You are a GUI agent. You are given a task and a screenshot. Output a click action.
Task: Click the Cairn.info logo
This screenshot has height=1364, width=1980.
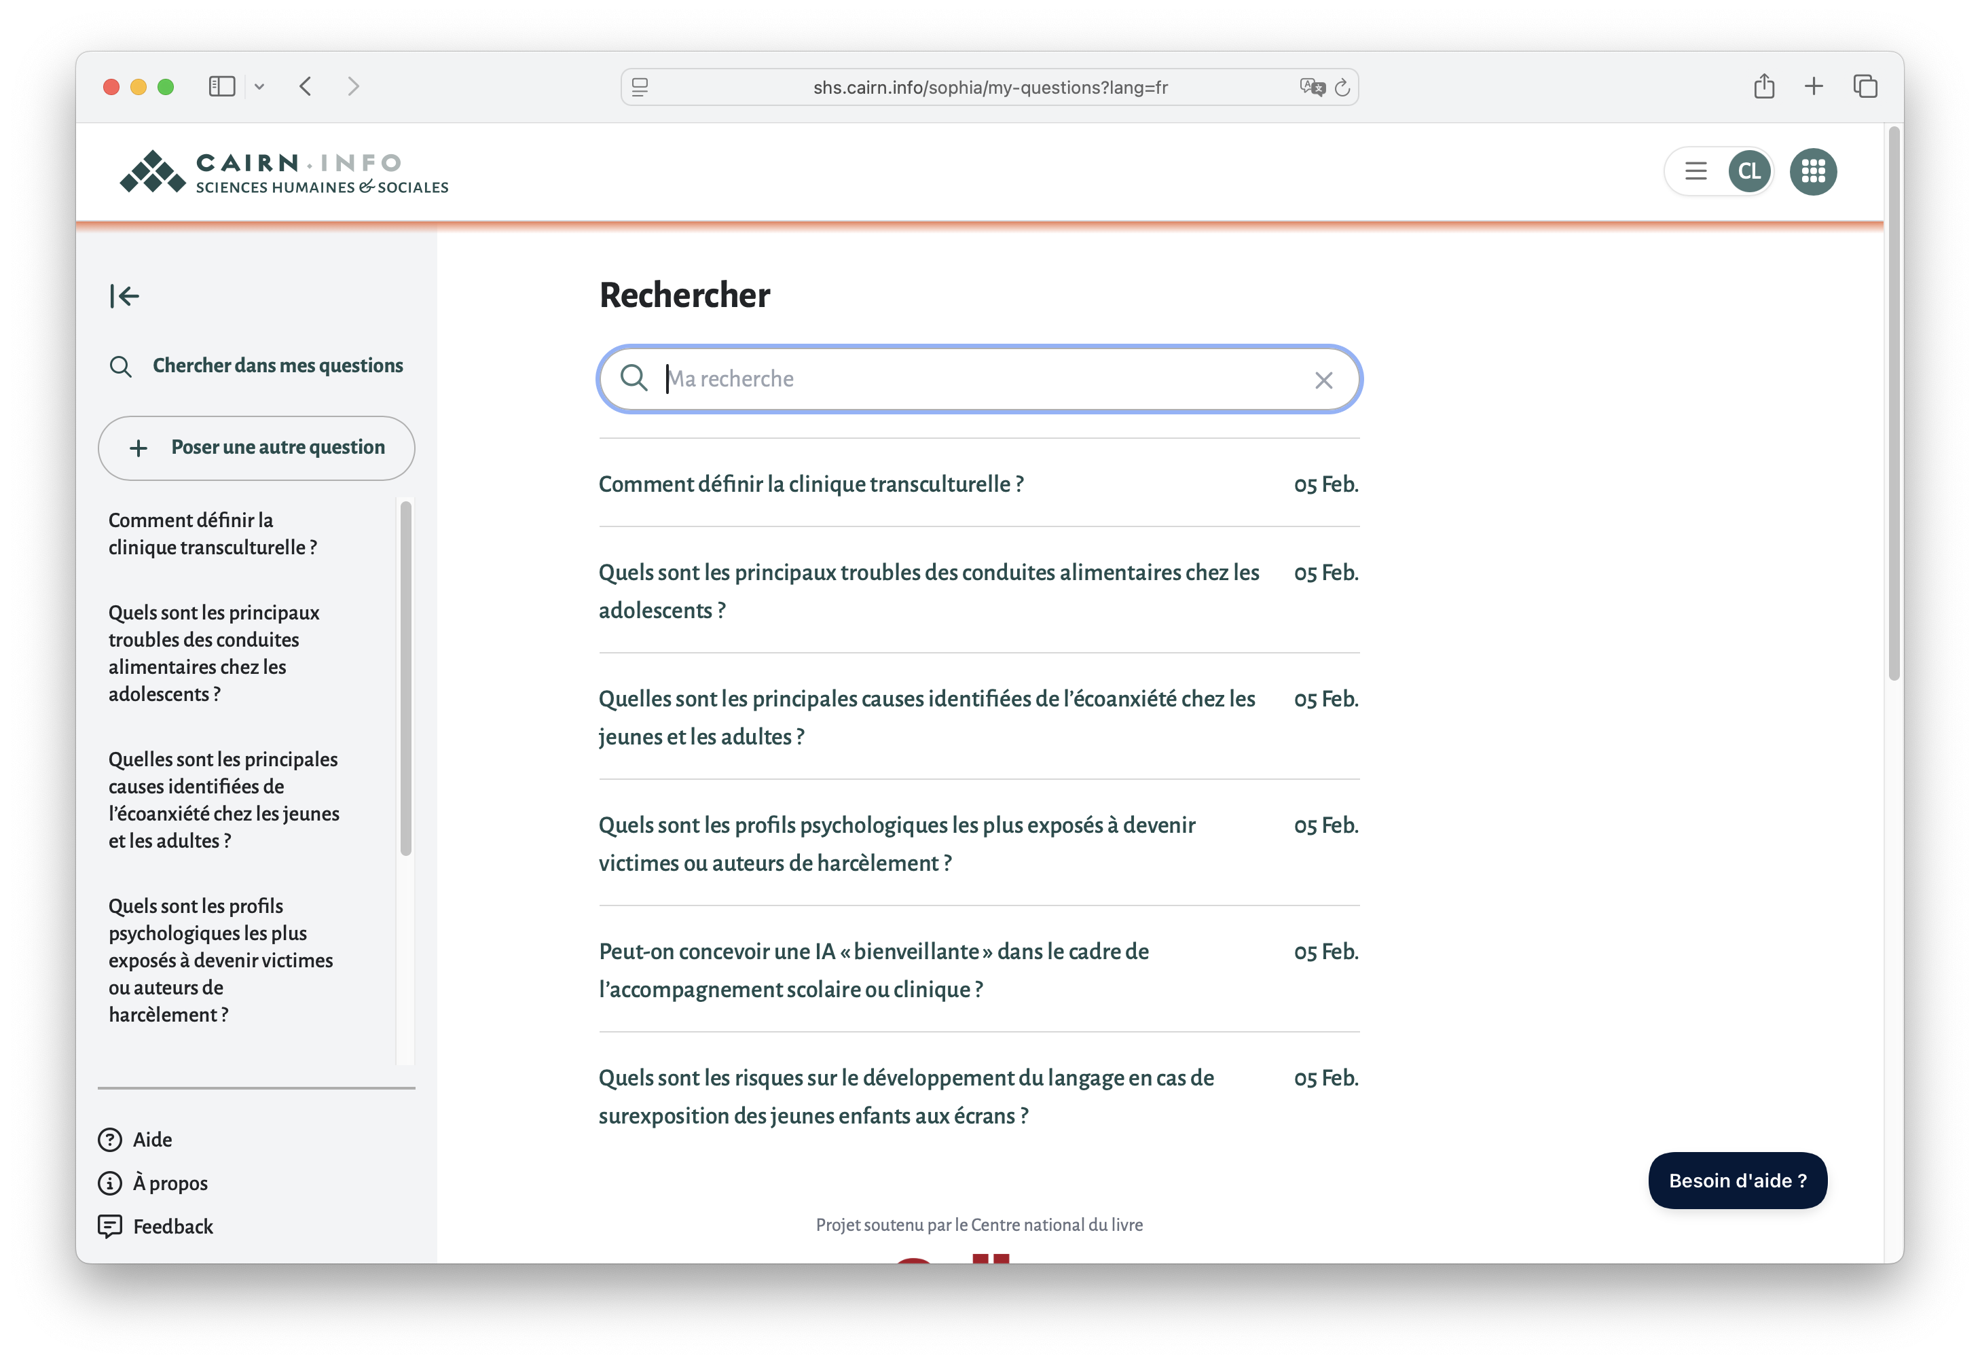(x=284, y=172)
